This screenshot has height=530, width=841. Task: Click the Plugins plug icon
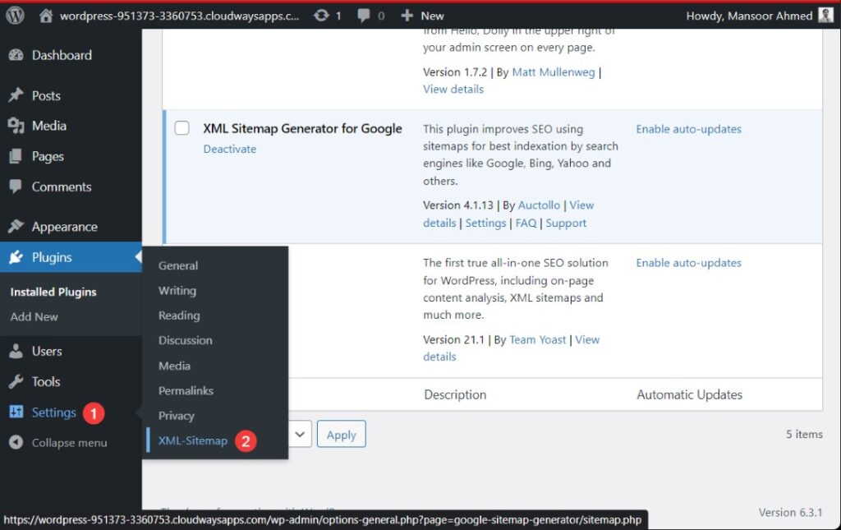[x=16, y=257]
